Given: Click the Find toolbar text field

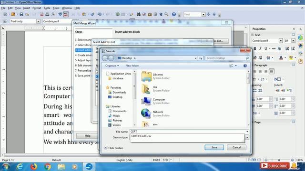Looking at the screenshot, I should coord(193,14).
